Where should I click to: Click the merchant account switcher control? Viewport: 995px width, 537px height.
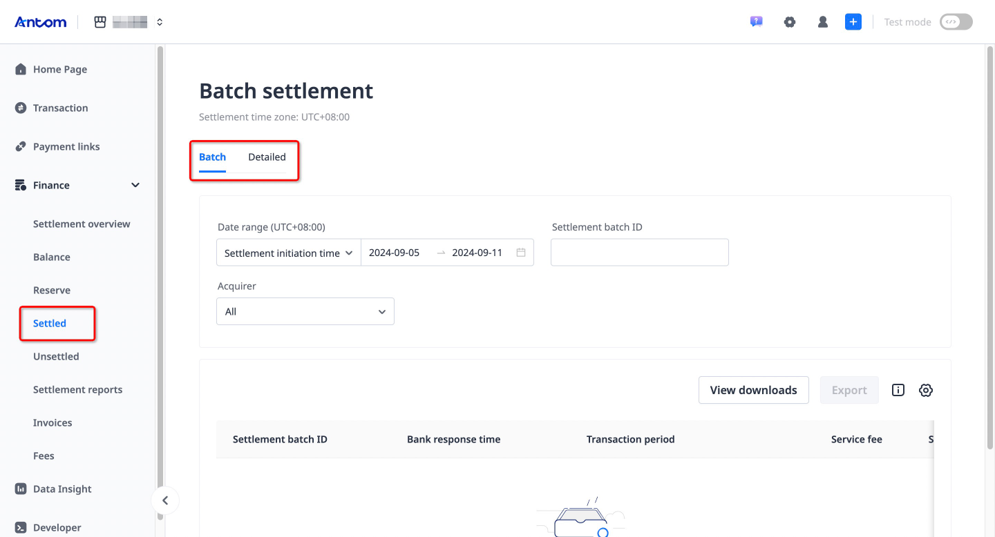pyautogui.click(x=129, y=21)
